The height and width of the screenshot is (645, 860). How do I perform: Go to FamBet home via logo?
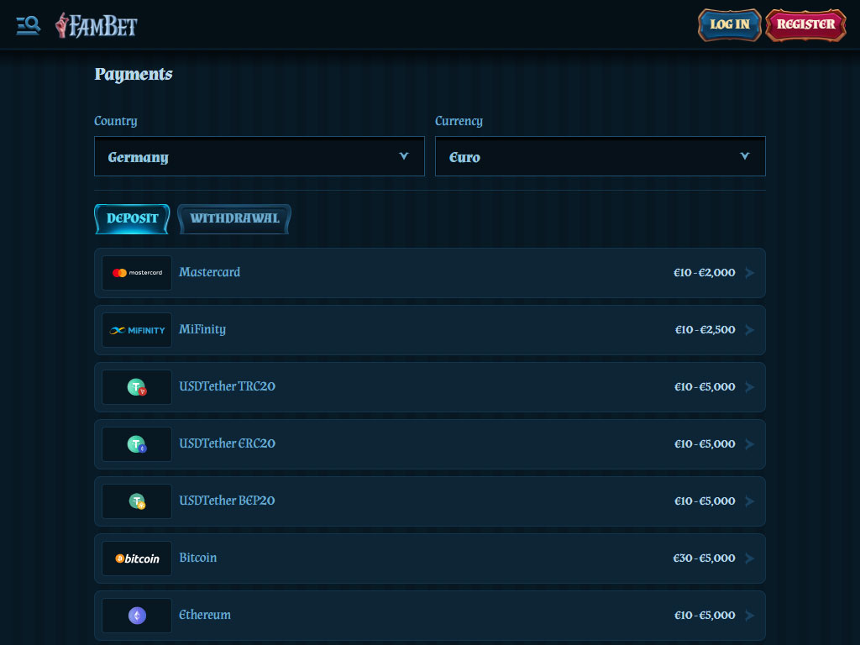(96, 25)
